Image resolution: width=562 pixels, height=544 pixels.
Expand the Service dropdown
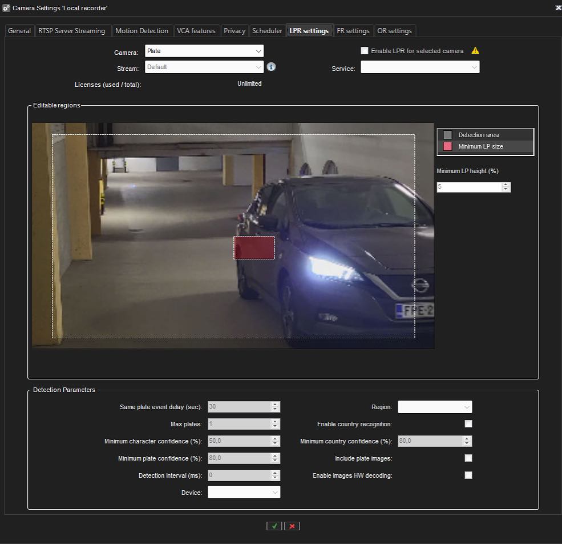(420, 67)
